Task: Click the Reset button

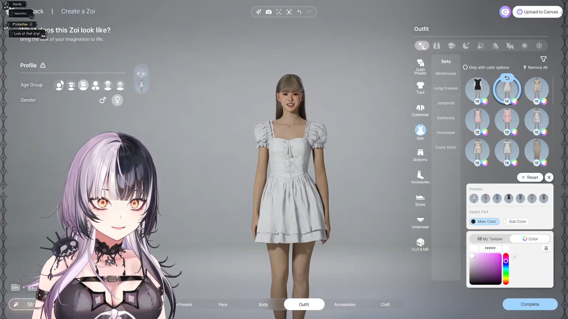Action: pyautogui.click(x=530, y=178)
